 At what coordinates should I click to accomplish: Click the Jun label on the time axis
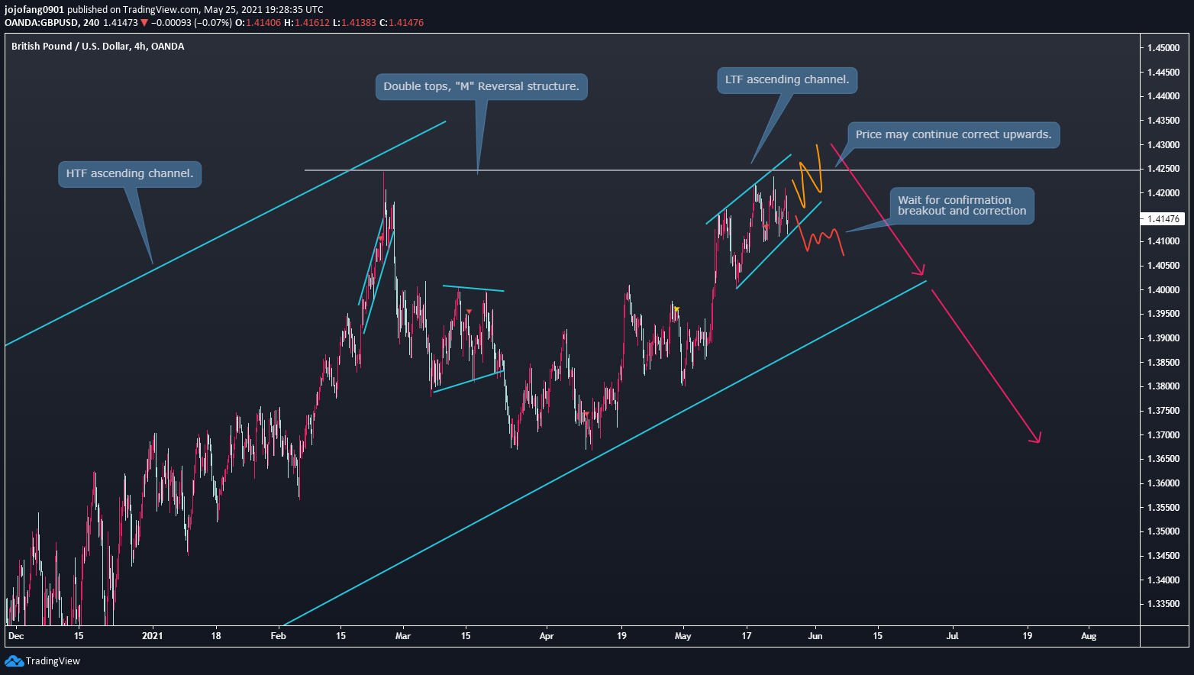[x=815, y=636]
